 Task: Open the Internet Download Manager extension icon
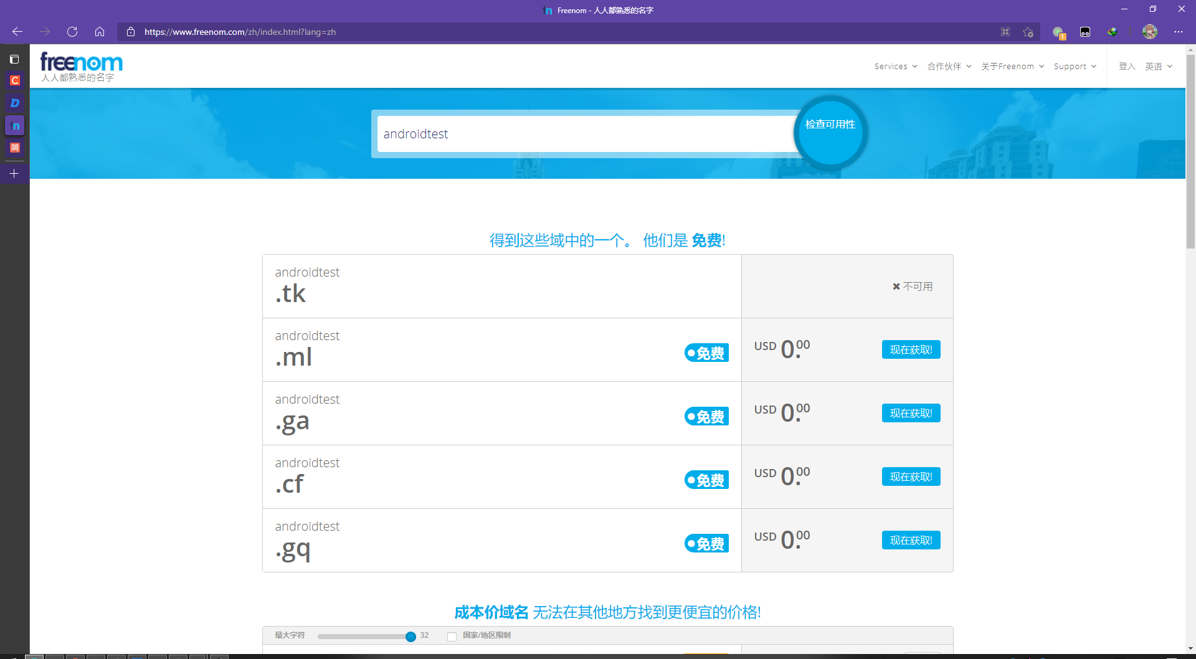(x=1113, y=32)
